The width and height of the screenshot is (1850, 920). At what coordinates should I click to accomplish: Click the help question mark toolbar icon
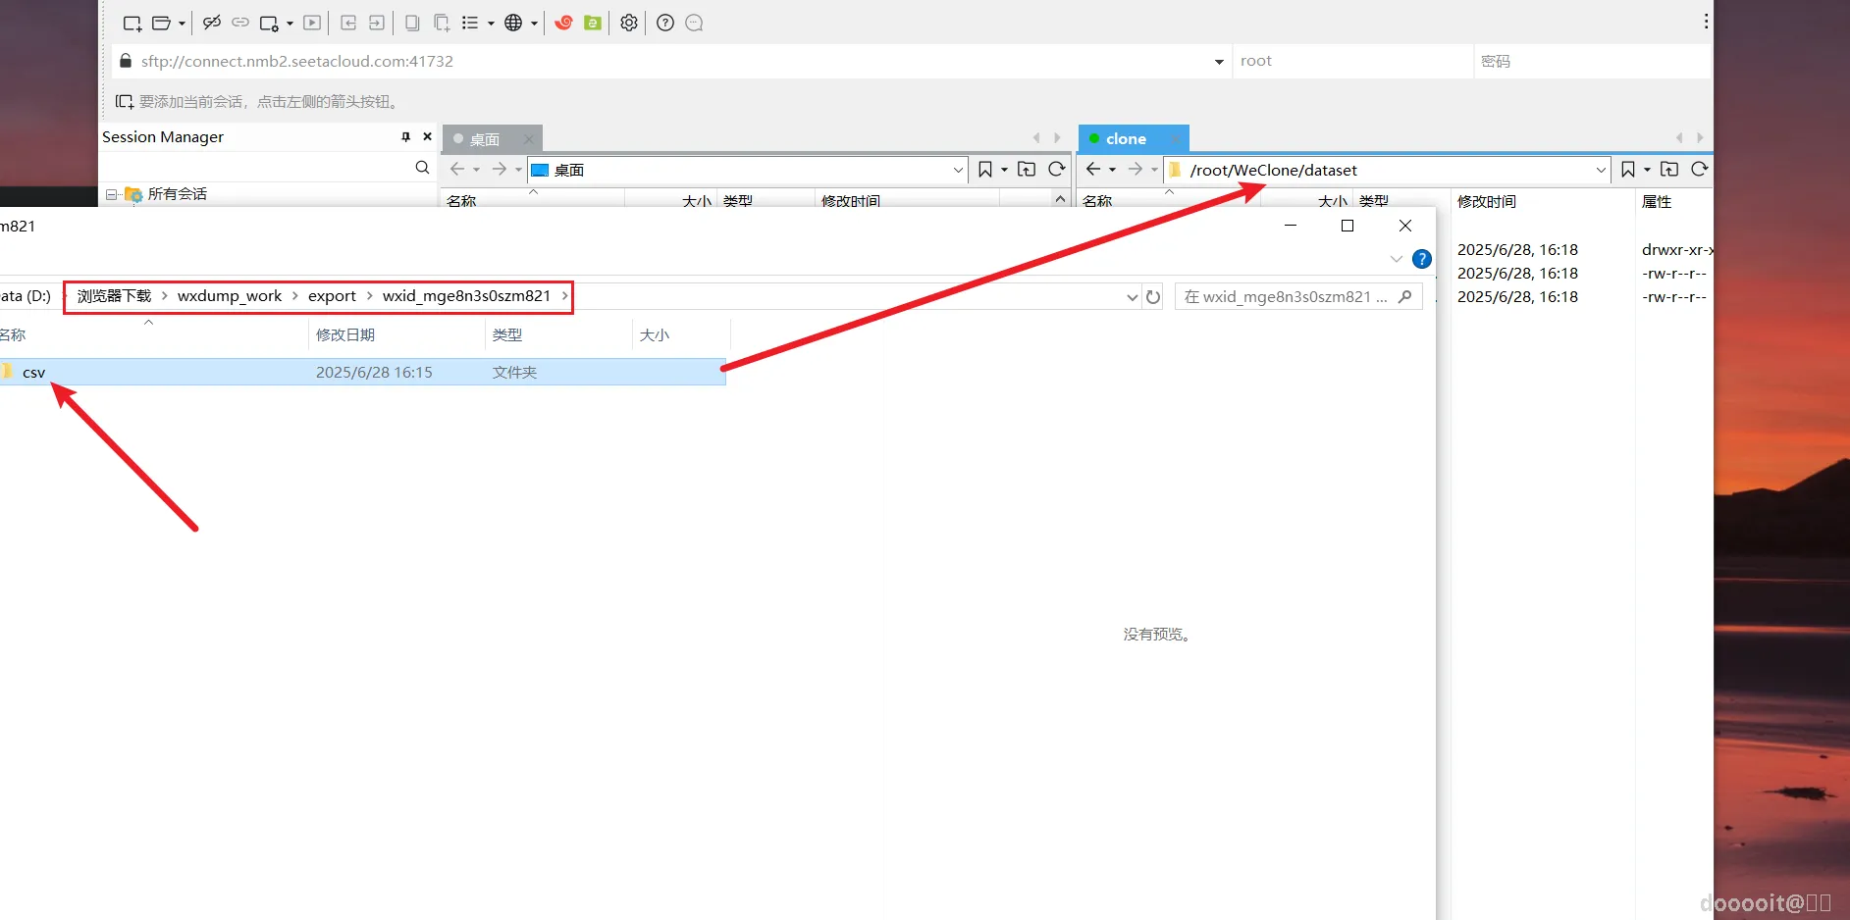(x=665, y=23)
